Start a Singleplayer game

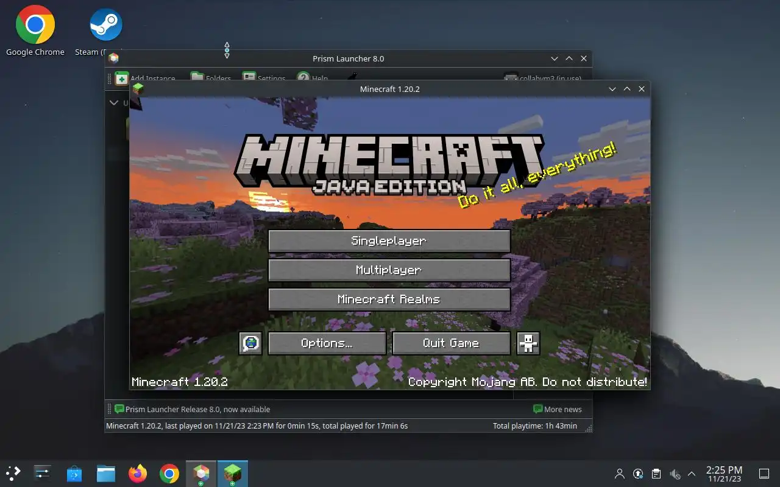tap(389, 241)
